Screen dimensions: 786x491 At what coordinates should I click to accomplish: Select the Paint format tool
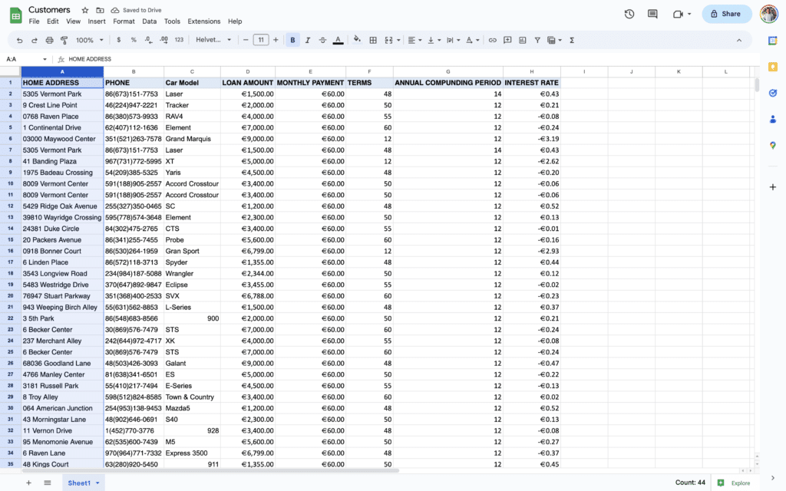pyautogui.click(x=64, y=39)
